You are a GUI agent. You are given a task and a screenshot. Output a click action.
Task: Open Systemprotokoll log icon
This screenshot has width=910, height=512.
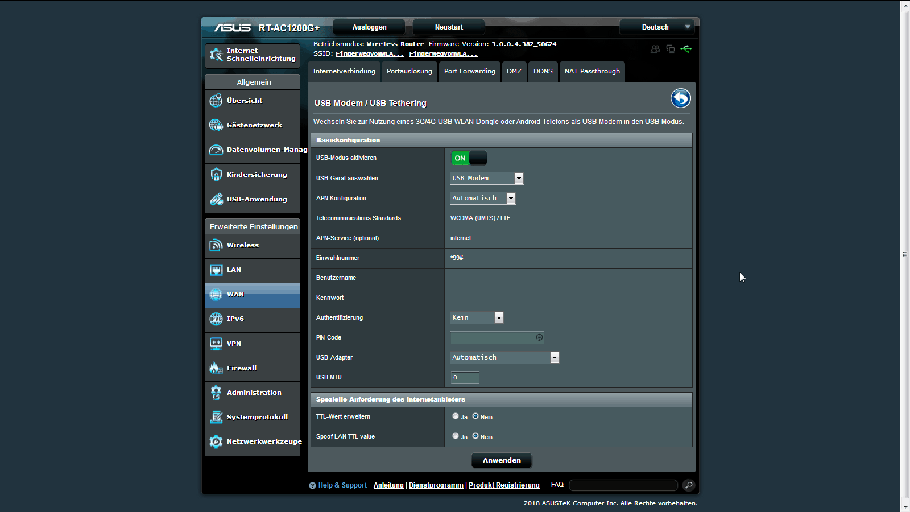[x=216, y=417]
